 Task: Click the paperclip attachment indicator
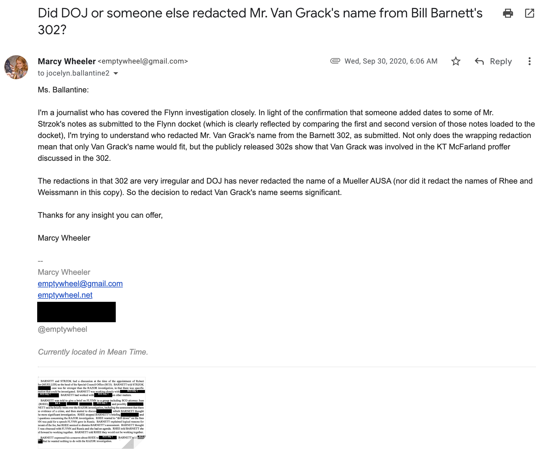click(x=335, y=61)
